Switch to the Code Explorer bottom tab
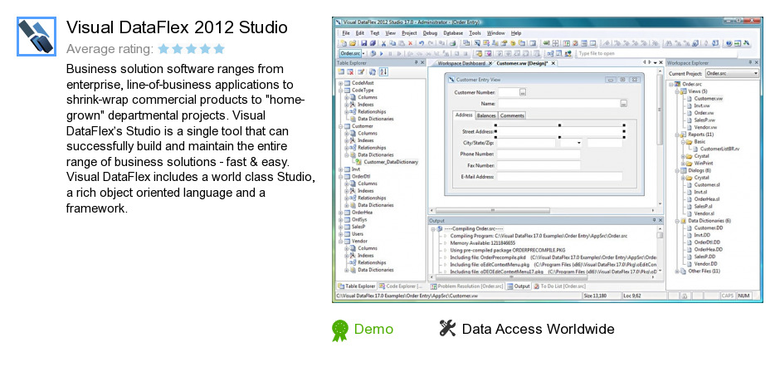This screenshot has width=780, height=367. 401,286
